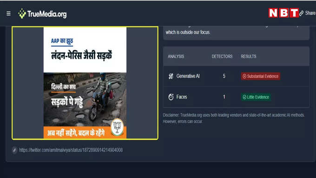This screenshot has width=316, height=178.
Task: Click the RESULTS column header
Action: (x=249, y=56)
